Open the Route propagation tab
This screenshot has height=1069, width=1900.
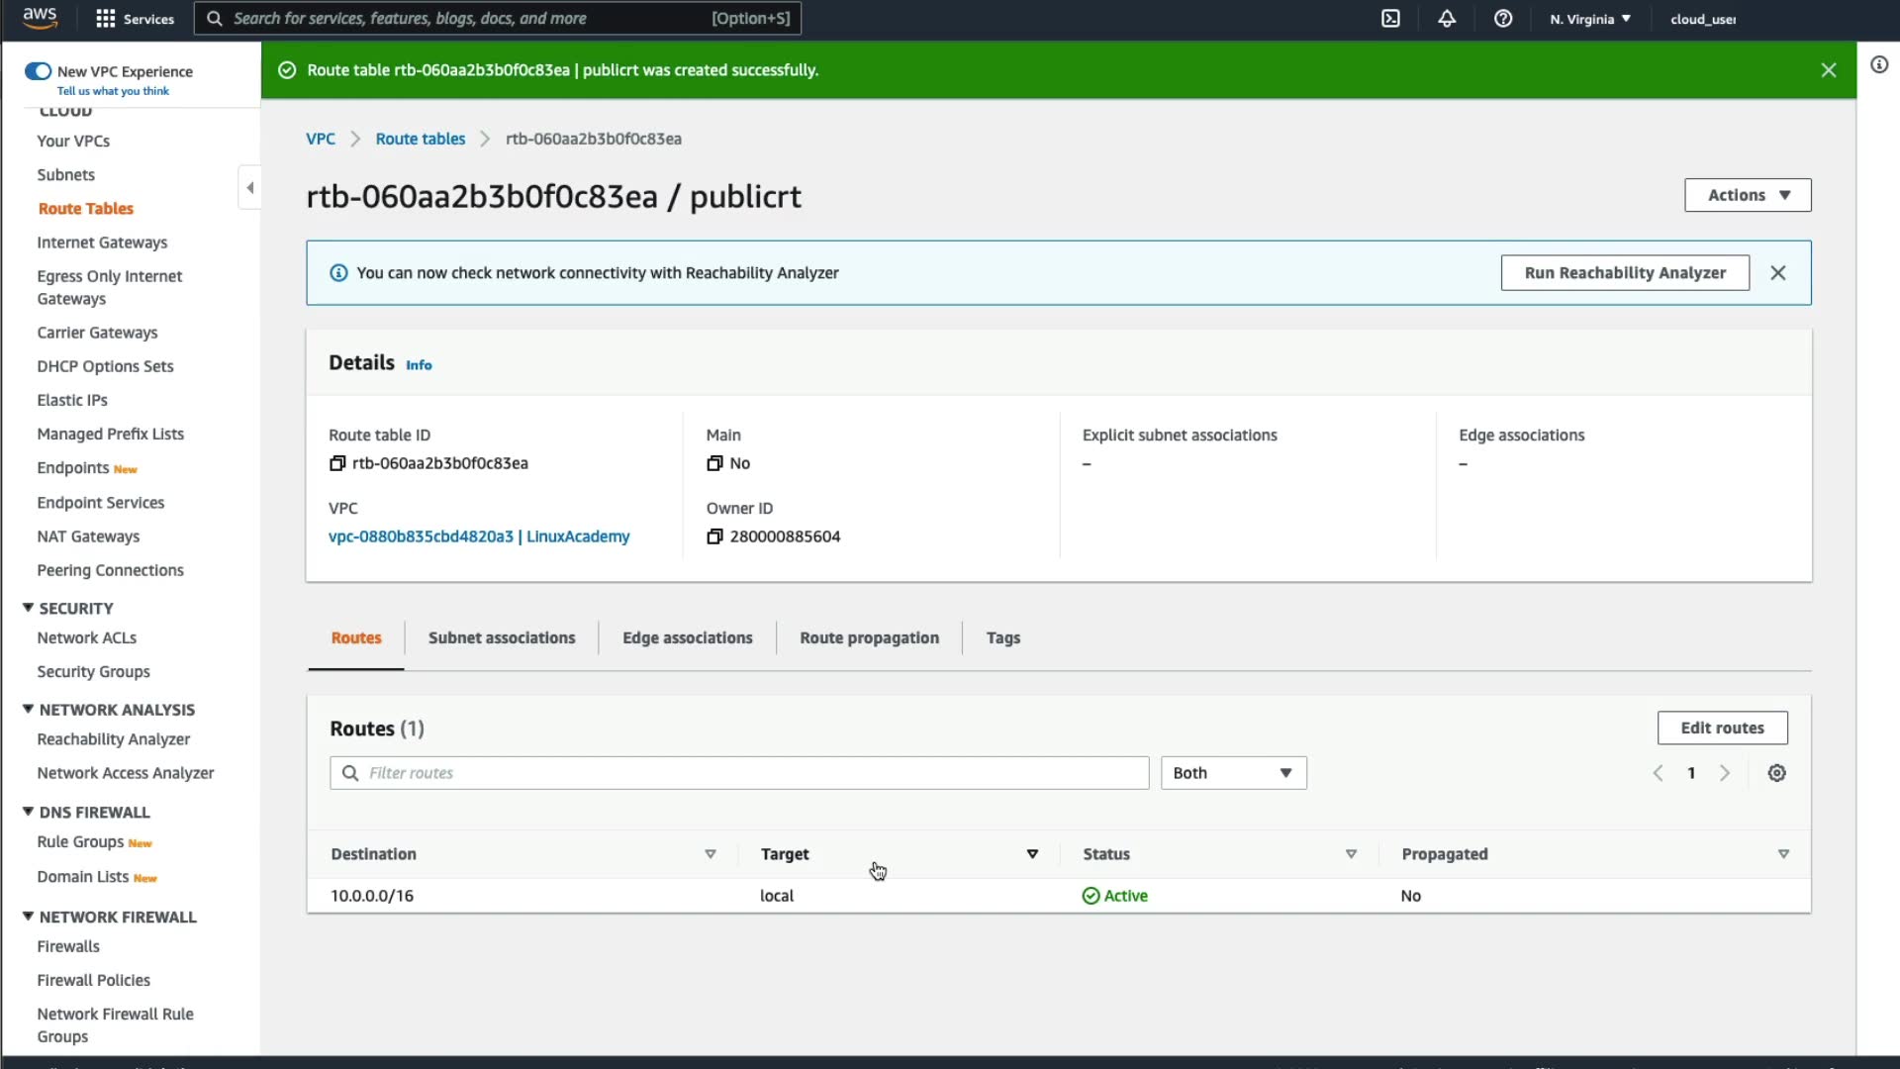pos(869,638)
